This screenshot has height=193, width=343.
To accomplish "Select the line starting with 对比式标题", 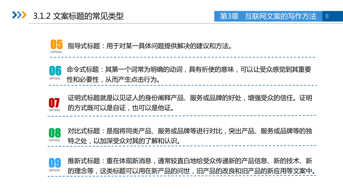I will 190,131.
